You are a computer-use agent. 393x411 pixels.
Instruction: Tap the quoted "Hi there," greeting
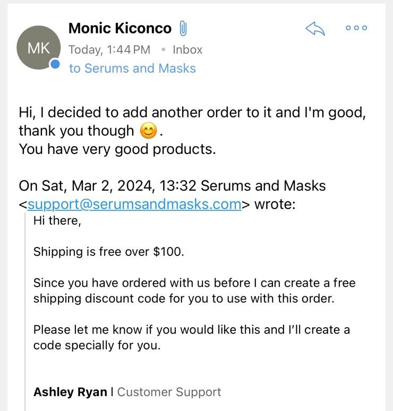click(57, 221)
